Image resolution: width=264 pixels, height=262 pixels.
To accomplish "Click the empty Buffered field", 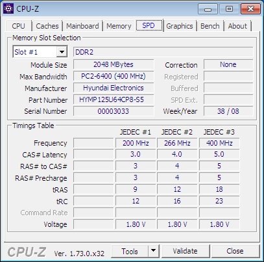I will [x=228, y=88].
